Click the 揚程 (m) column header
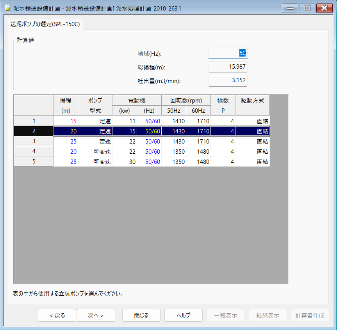Image resolution: width=337 pixels, height=330 pixels. [66, 105]
